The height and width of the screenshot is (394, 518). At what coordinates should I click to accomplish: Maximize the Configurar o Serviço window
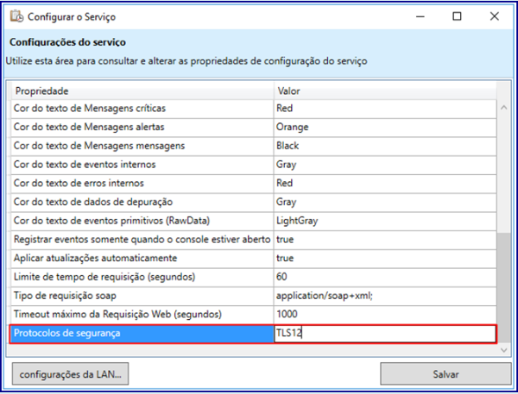[457, 16]
